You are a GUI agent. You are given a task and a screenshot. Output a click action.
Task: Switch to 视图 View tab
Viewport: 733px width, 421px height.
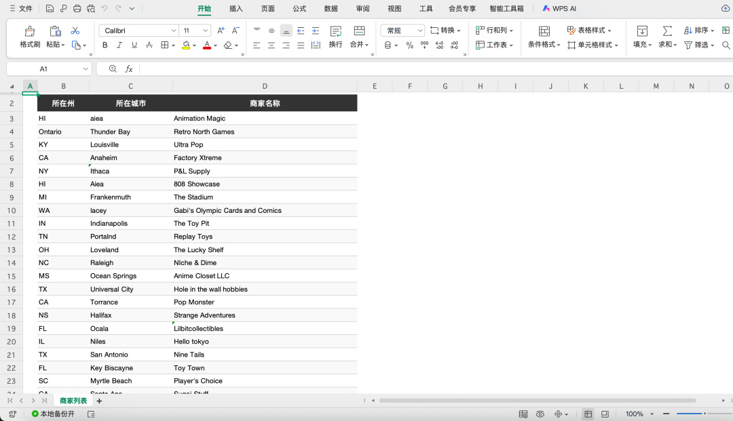tap(394, 8)
